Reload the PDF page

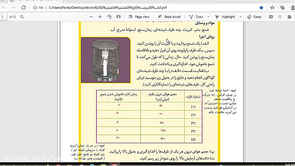click(x=23, y=8)
